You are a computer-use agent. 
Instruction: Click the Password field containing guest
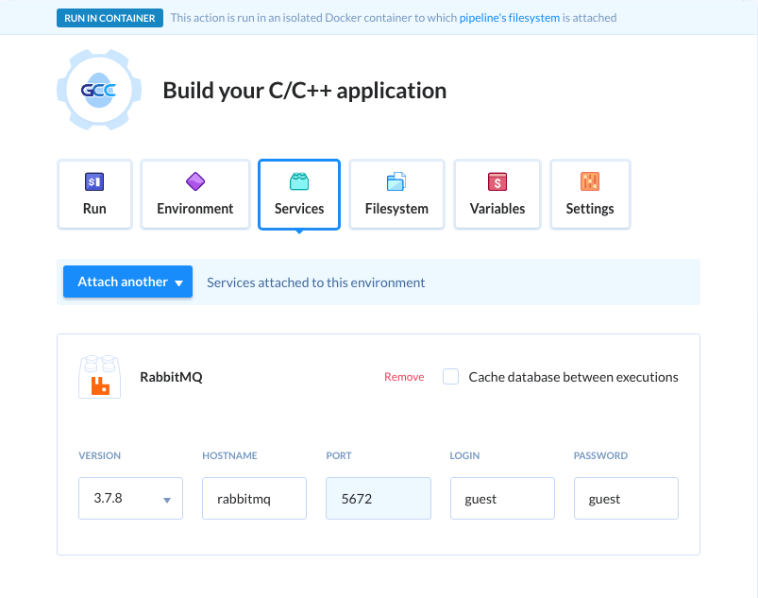point(626,499)
